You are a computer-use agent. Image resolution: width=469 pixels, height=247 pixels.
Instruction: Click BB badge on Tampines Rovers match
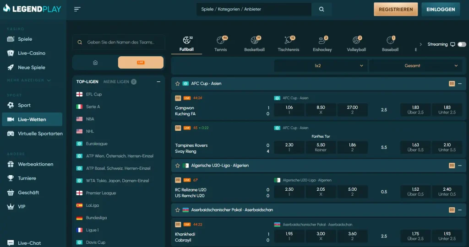click(178, 128)
